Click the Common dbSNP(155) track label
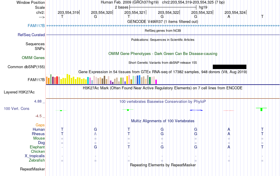This screenshot has width=280, height=176. 26,67
